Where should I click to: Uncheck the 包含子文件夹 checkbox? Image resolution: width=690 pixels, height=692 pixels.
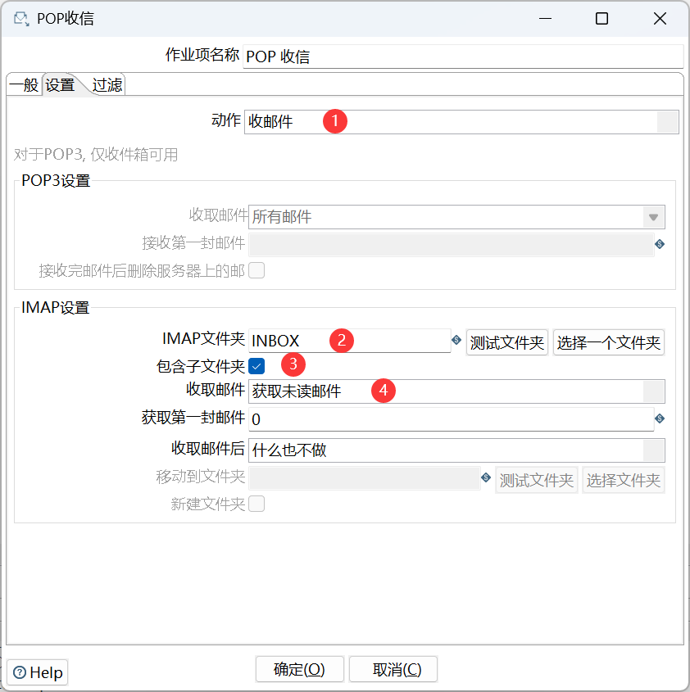click(x=256, y=366)
